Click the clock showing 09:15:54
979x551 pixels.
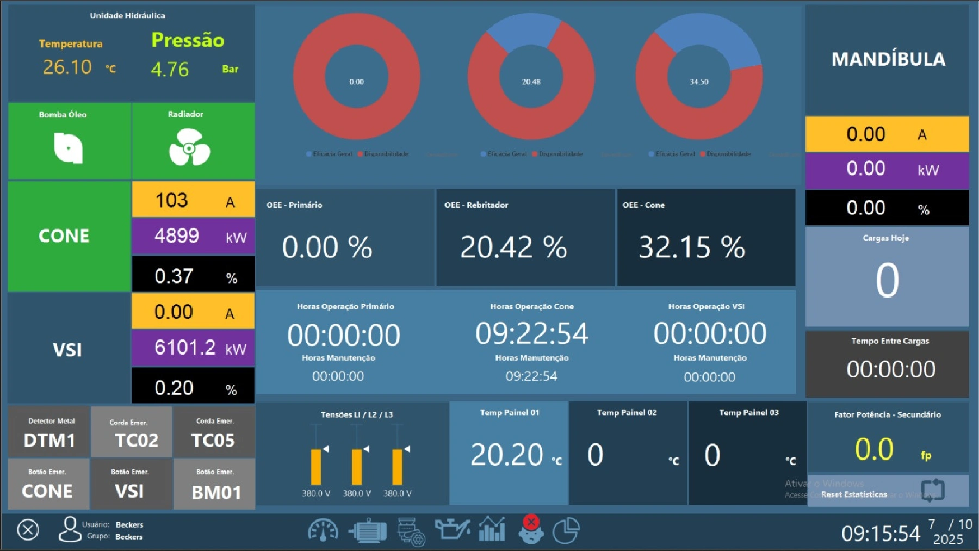pyautogui.click(x=881, y=534)
